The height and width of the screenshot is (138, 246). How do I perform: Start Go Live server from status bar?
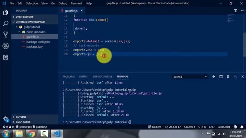[155, 127]
